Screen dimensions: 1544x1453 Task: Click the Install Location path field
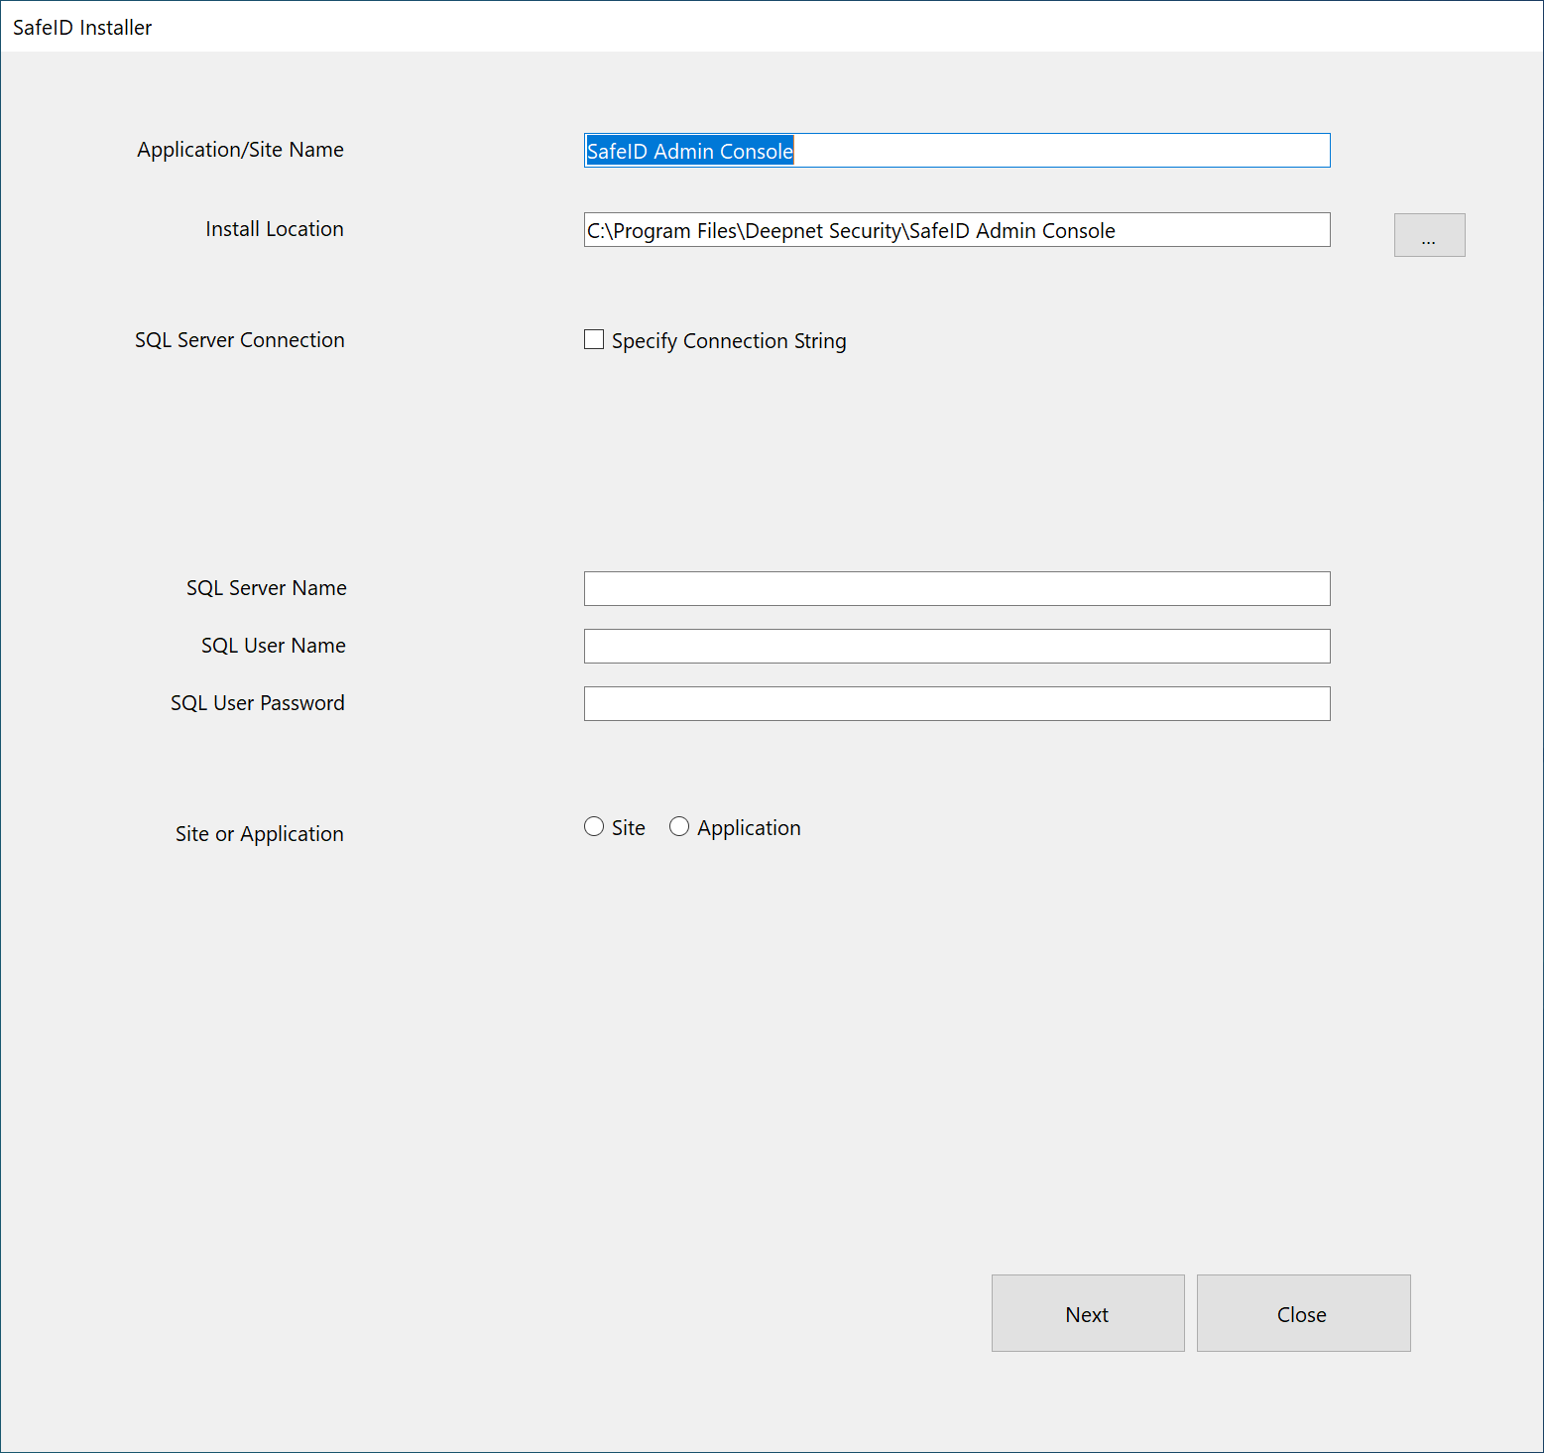point(956,230)
